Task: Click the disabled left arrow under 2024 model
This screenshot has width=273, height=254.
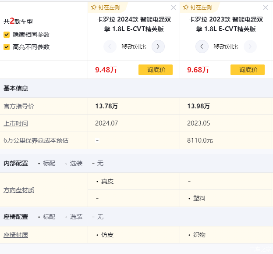Action: coord(110,47)
